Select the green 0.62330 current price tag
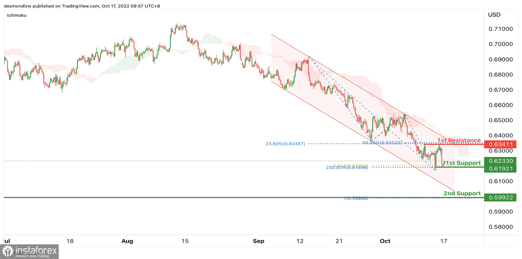 500,161
